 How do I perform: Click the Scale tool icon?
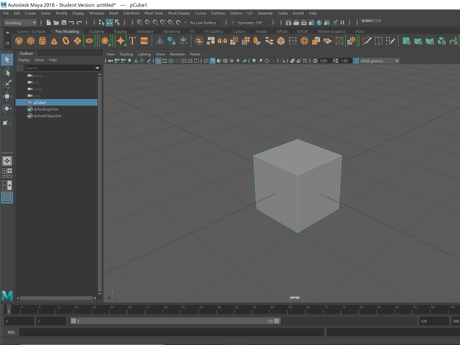(7, 121)
